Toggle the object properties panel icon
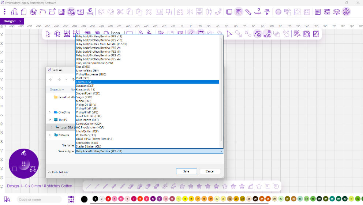Image resolution: width=363 pixels, height=205 pixels. [318, 12]
